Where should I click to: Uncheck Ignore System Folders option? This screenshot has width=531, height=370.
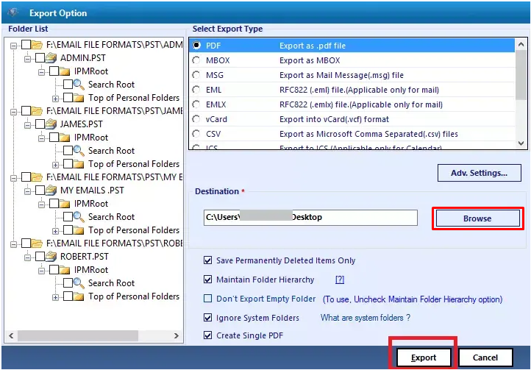207,318
